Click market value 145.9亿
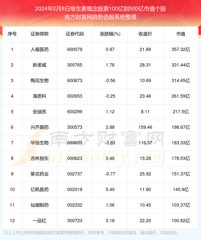The width and height of the screenshot is (201, 240). [x=181, y=190]
